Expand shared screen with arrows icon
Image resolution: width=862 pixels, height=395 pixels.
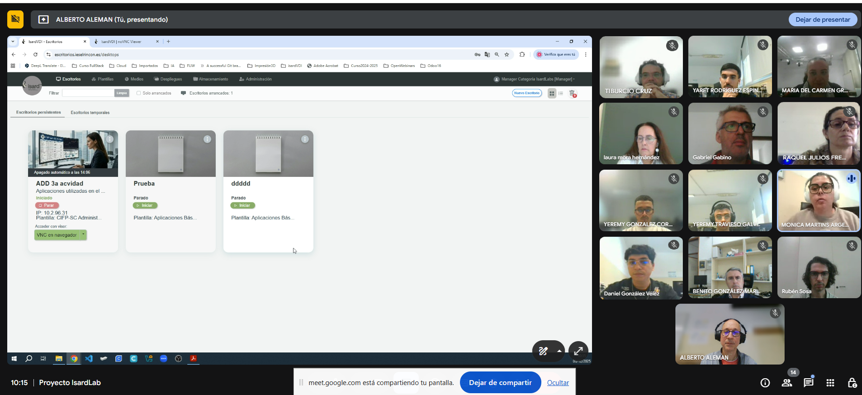pos(578,351)
